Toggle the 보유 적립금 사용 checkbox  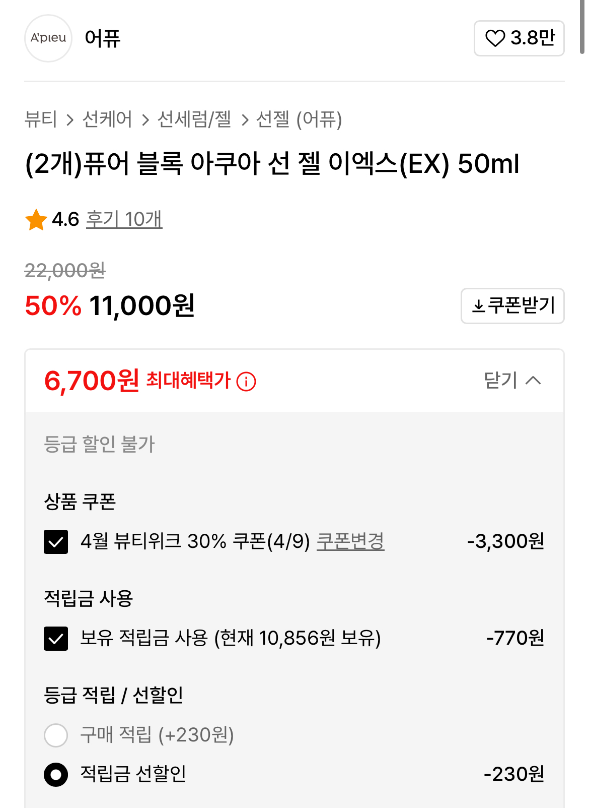click(56, 639)
